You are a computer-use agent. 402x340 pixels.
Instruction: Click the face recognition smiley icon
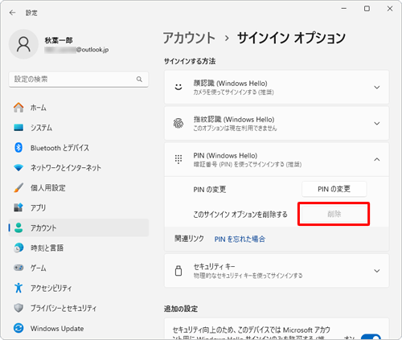(x=178, y=87)
